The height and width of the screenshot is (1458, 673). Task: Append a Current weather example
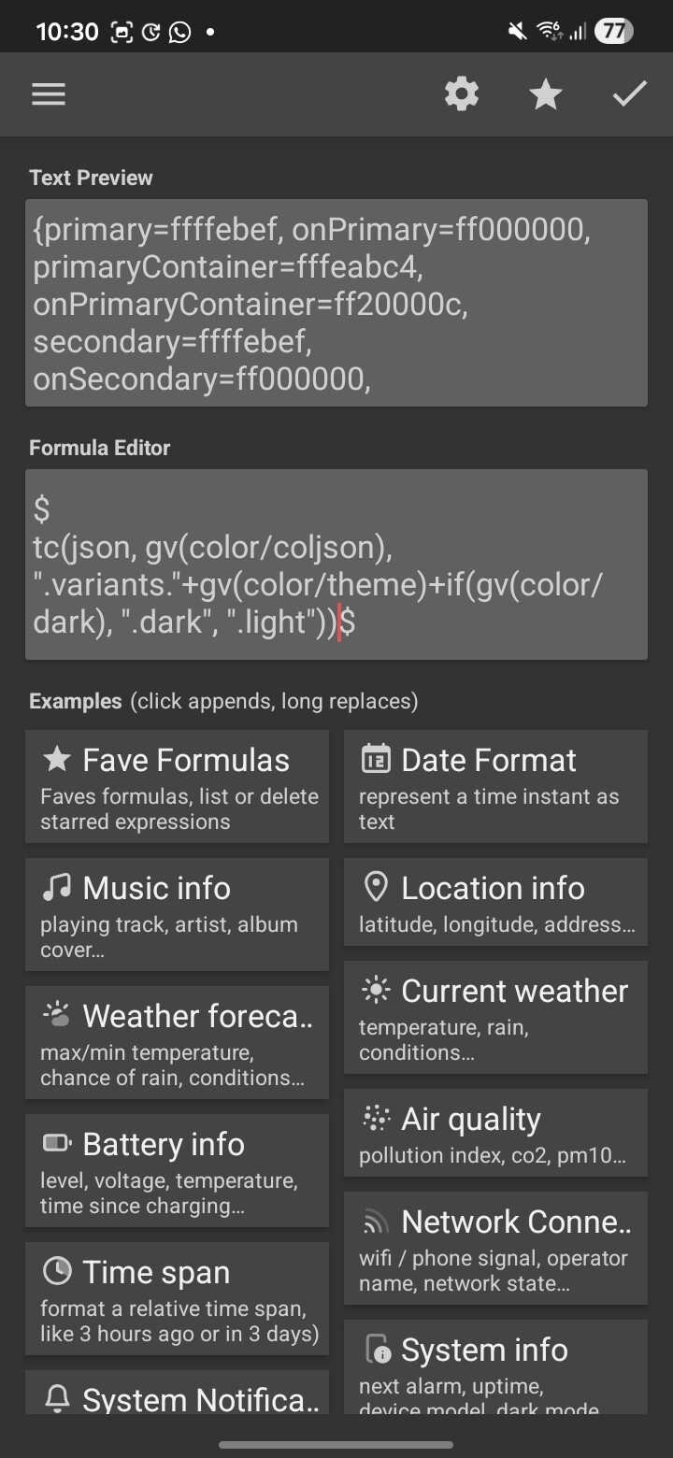[495, 1017]
